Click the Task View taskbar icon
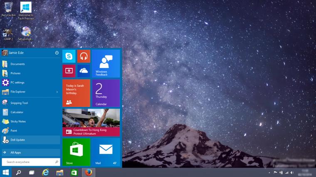The width and height of the screenshot is (316, 177). pos(32,172)
